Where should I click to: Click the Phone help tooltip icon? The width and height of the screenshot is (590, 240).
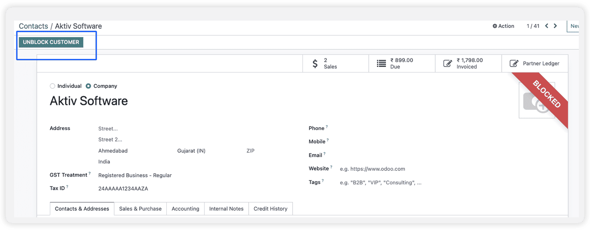tap(327, 127)
